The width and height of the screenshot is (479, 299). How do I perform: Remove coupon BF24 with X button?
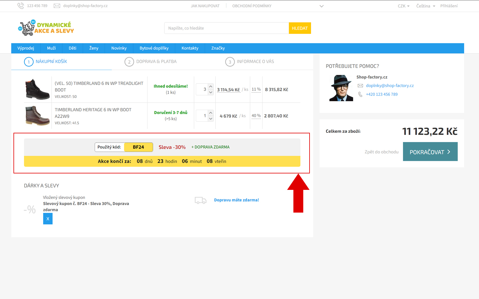point(48,219)
